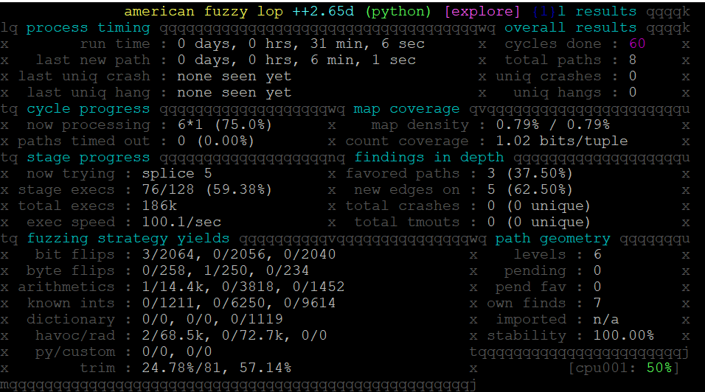
Task: Select known ints value '0/1211, 0/6250, 0/9614'
Action: pos(239,303)
